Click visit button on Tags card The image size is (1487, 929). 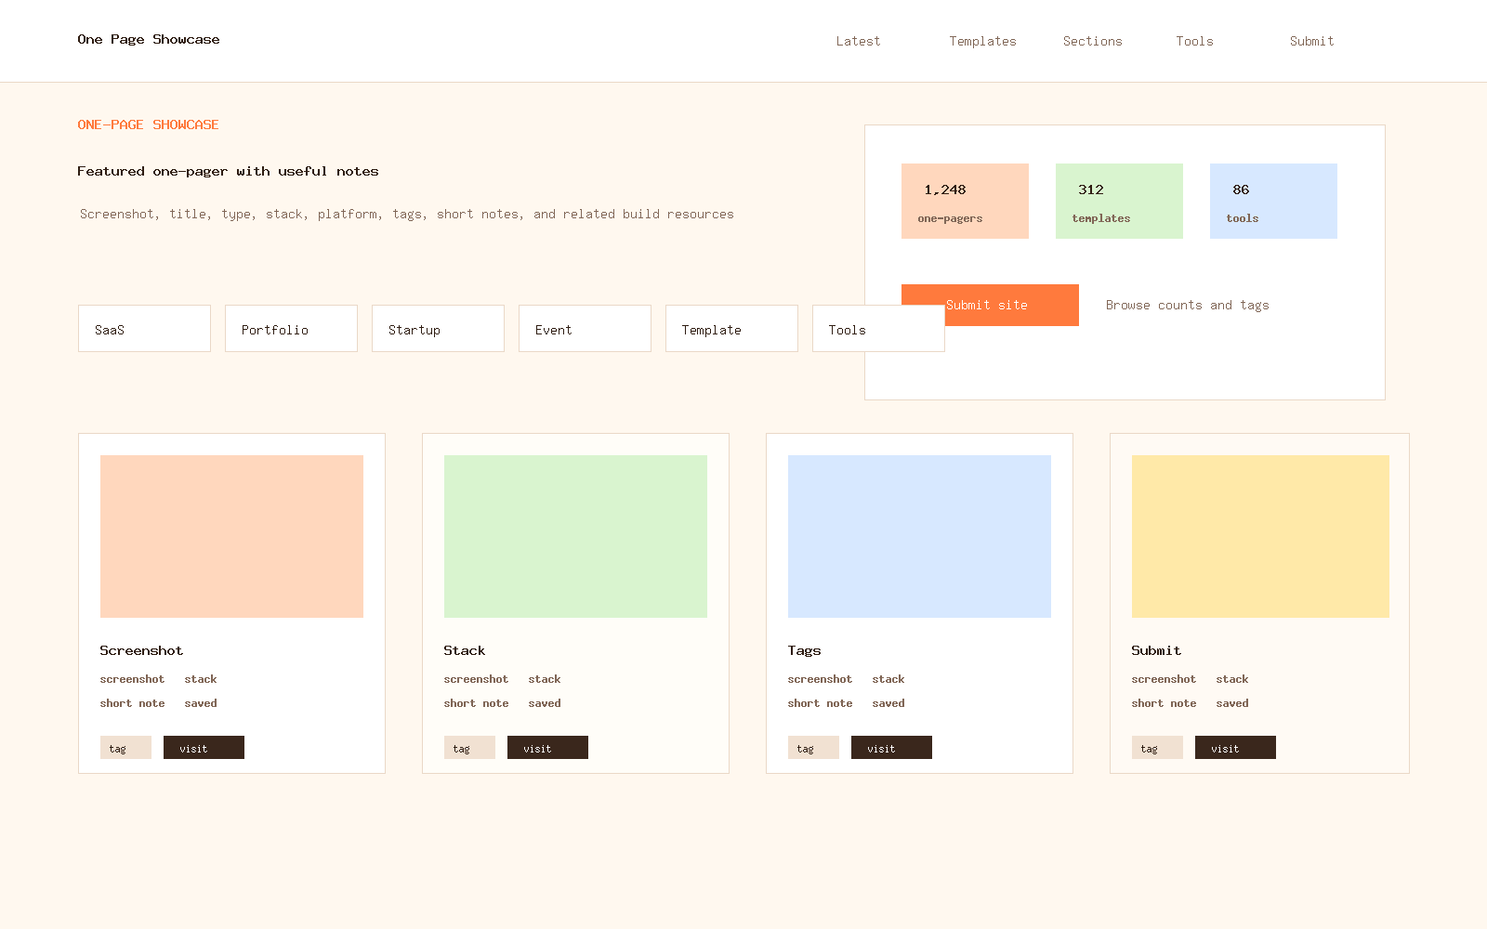point(891,748)
